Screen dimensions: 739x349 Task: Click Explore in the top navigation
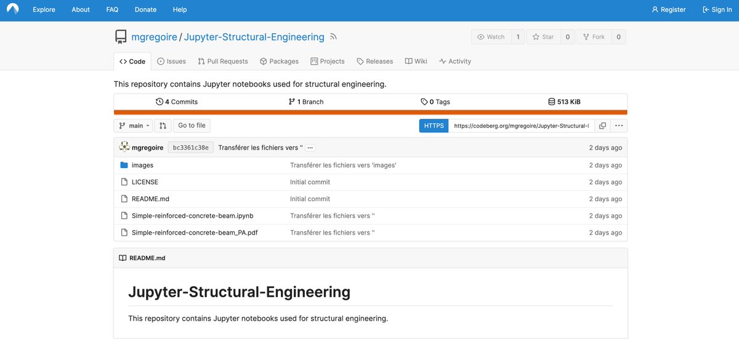pyautogui.click(x=44, y=10)
